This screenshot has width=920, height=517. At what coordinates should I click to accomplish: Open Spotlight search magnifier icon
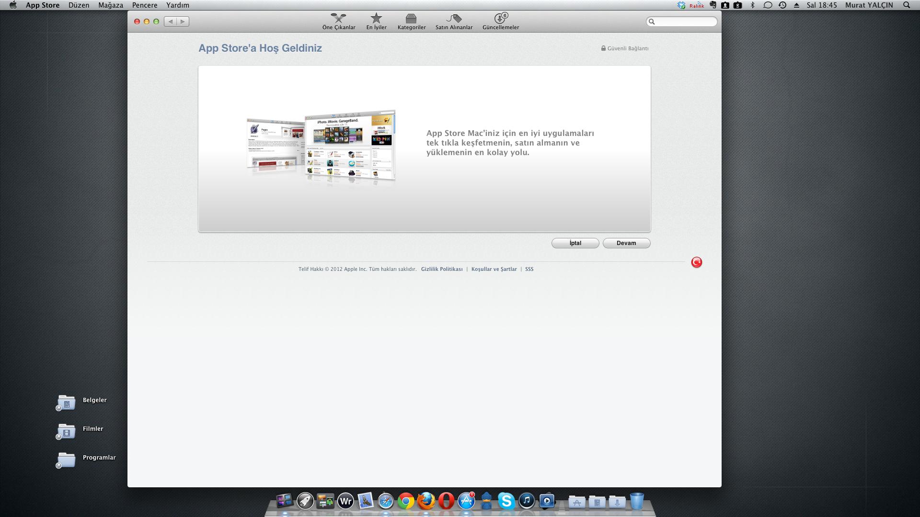tap(907, 5)
